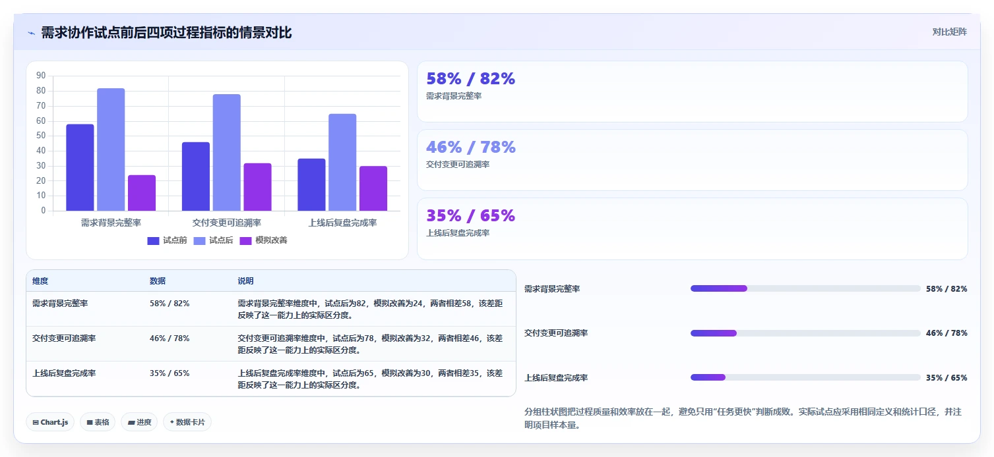Click the 试点后 bar for 需求背景完整率
Viewport: 994px width, 457px height.
click(x=111, y=149)
